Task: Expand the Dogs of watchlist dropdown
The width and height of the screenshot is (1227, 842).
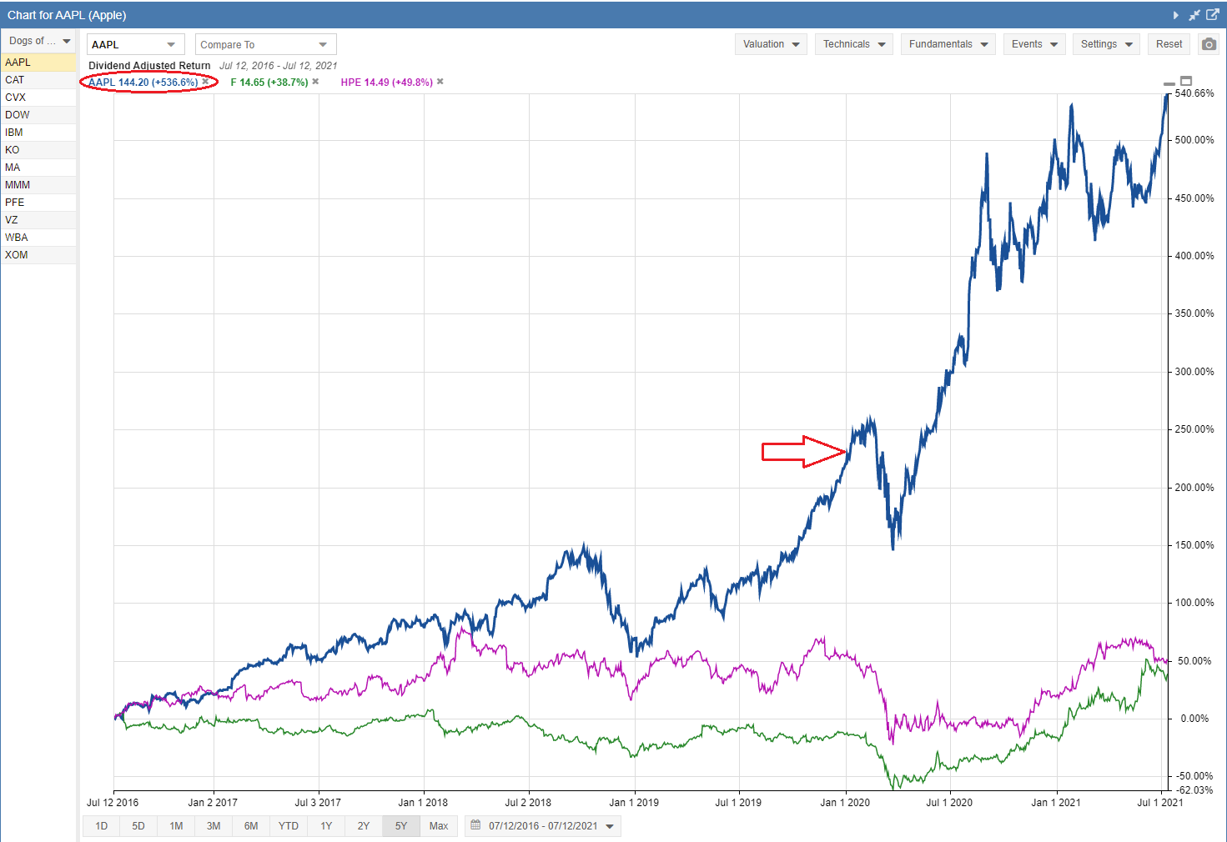Action: [39, 41]
